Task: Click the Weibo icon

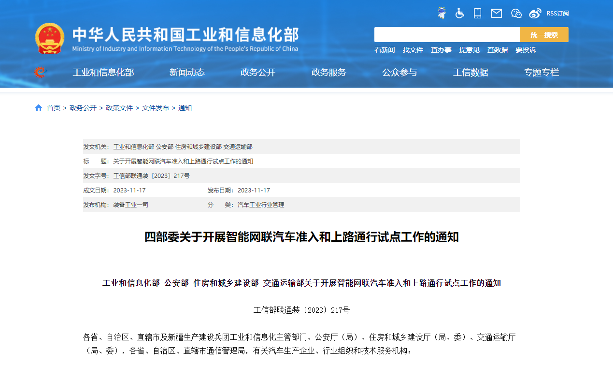Action: point(535,14)
